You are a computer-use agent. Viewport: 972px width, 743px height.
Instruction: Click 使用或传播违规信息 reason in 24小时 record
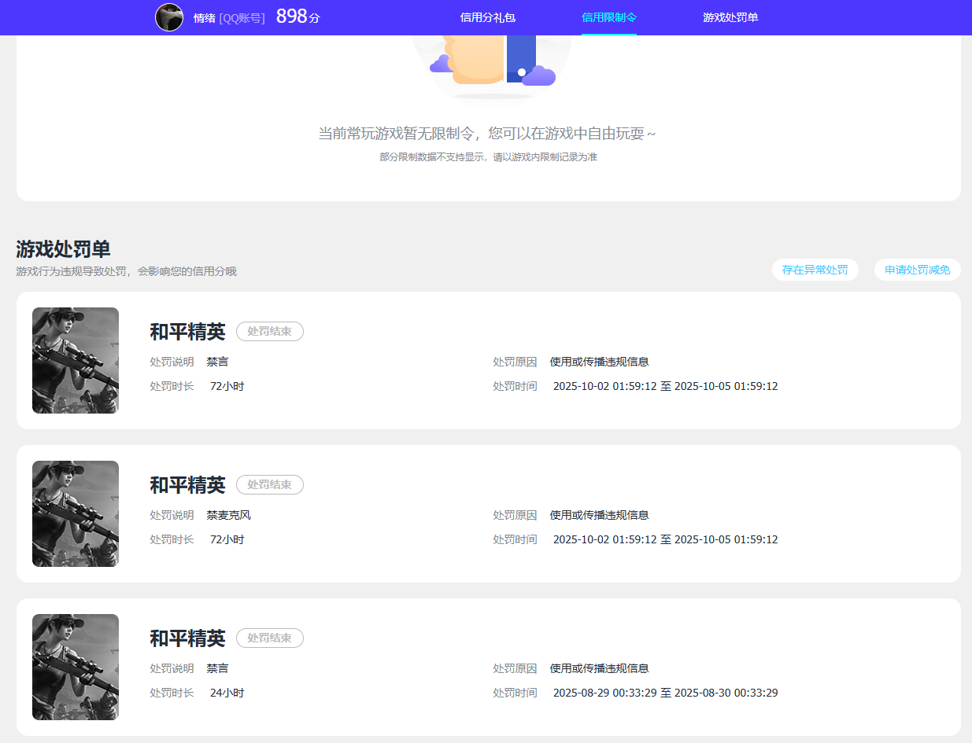pyautogui.click(x=600, y=668)
